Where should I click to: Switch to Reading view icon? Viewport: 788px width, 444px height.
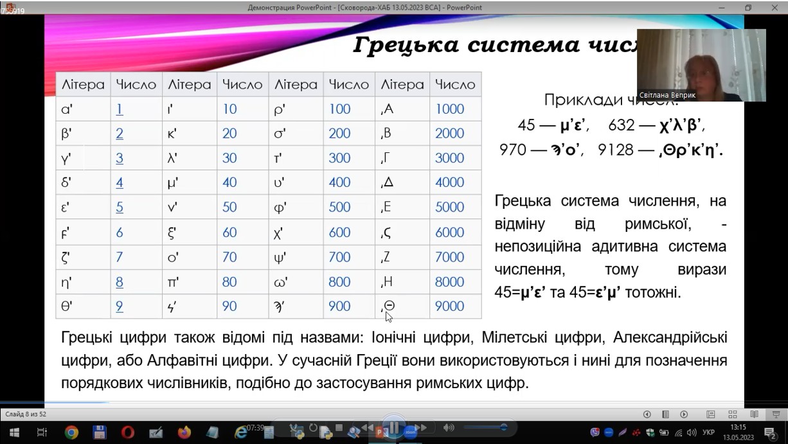pos(754,414)
